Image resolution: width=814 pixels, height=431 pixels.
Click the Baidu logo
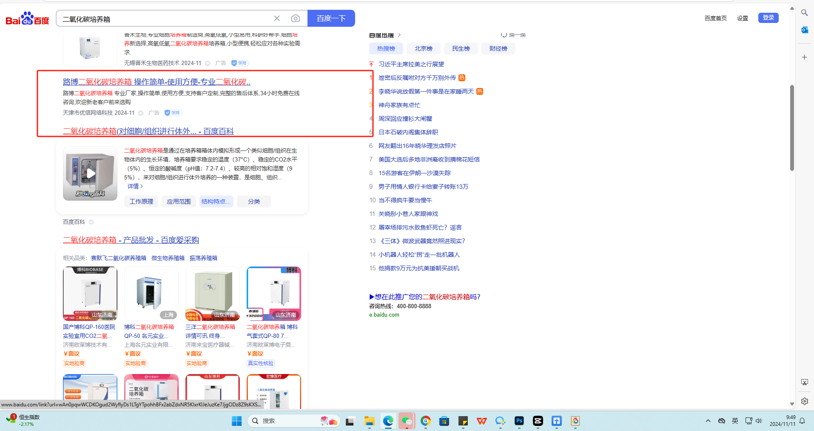pos(27,19)
